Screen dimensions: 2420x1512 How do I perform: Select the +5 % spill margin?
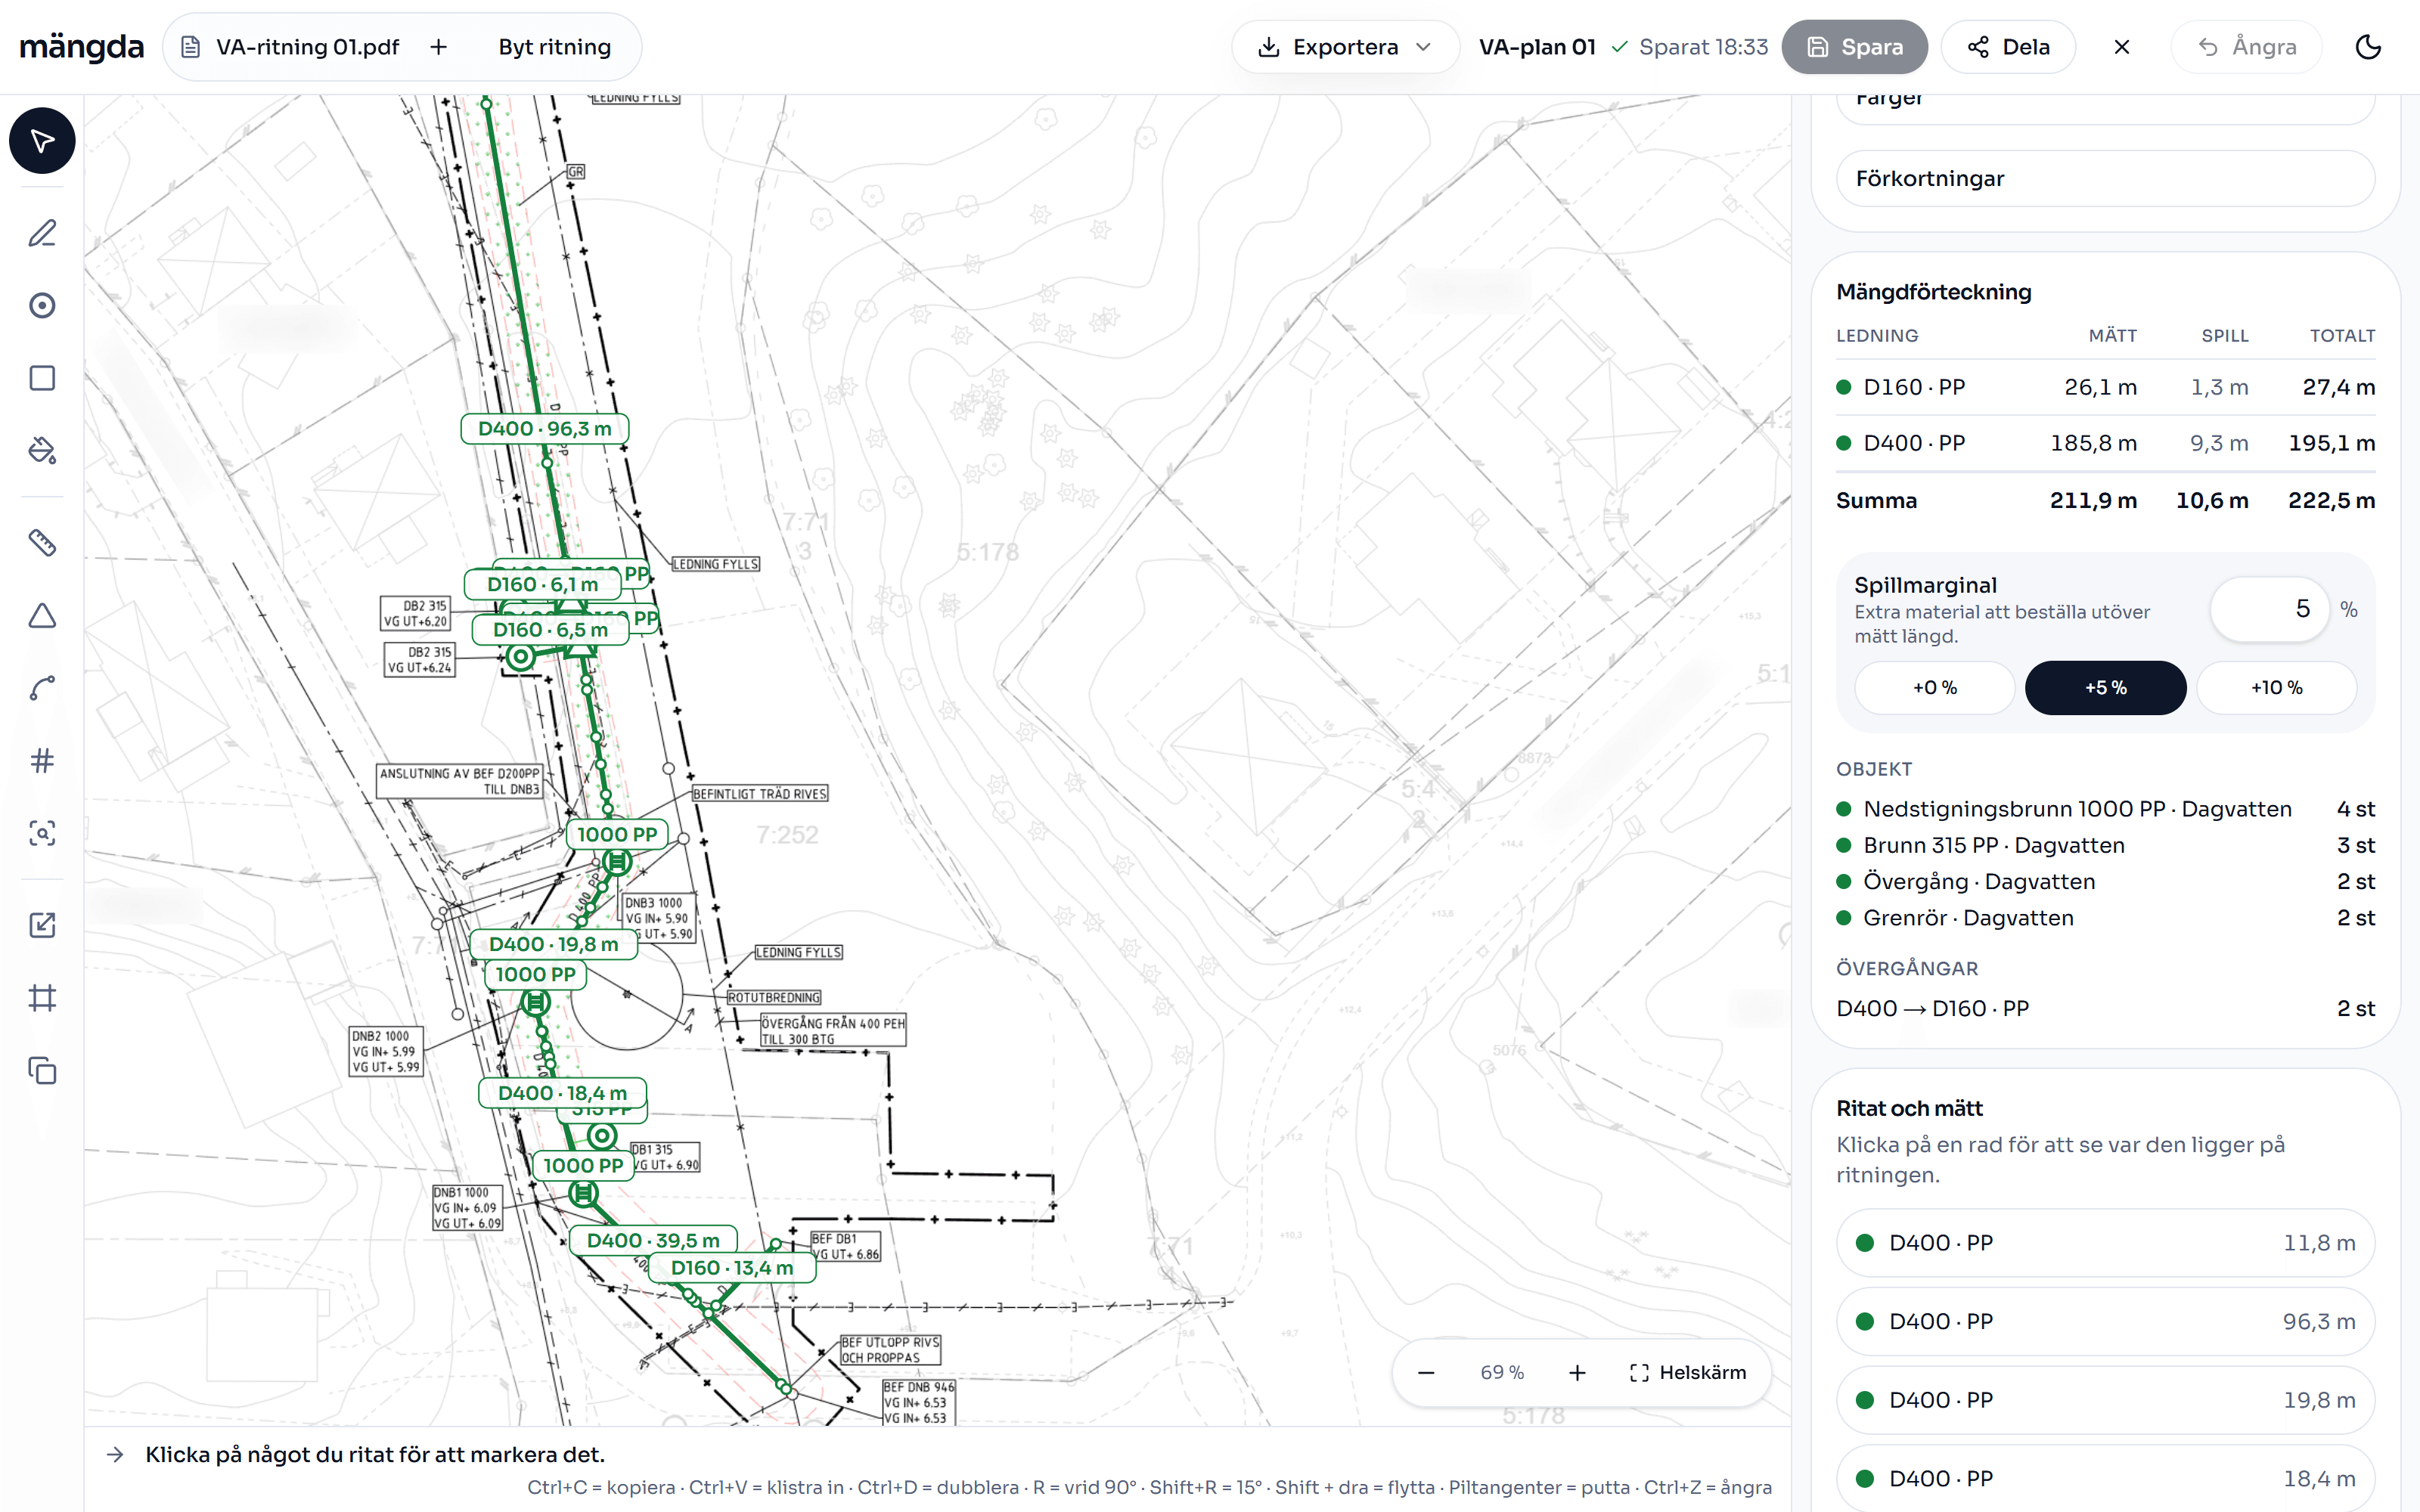2105,688
